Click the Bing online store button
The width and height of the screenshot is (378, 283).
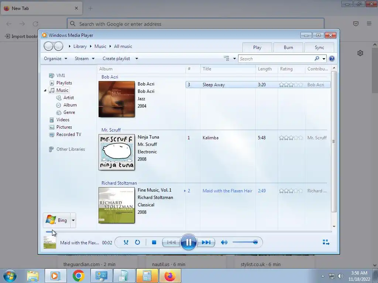pyautogui.click(x=56, y=220)
